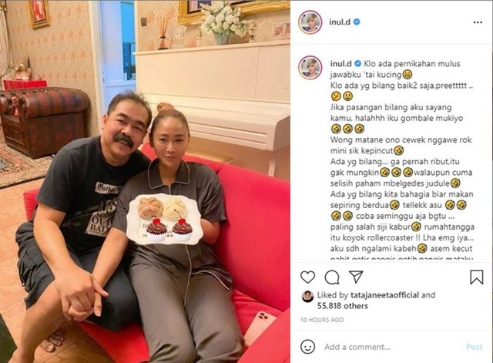Open the three-dot more options menu
Viewport: 493px width, 363px height.
click(x=478, y=22)
